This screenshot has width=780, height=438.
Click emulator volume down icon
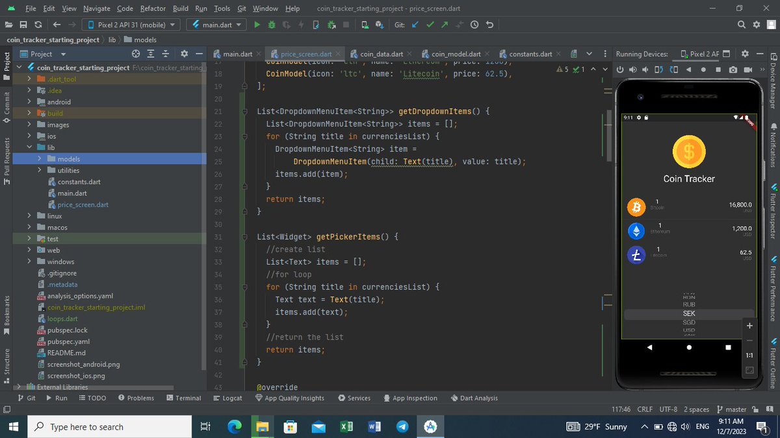[645, 69]
